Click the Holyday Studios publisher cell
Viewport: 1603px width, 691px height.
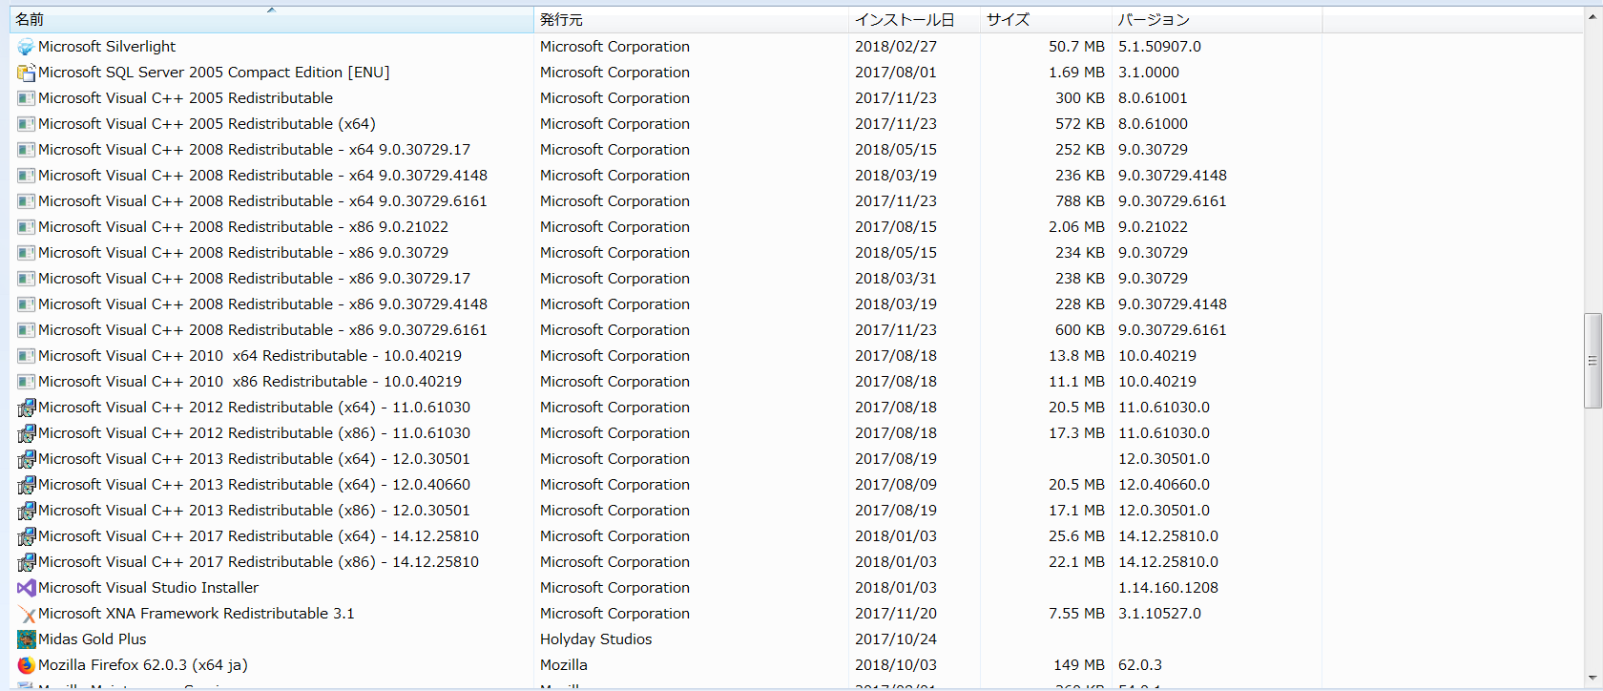tap(596, 639)
